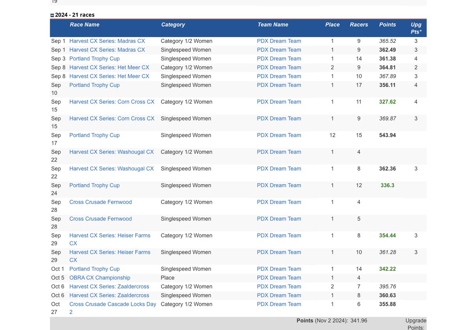Select the footer Points (Nov 2 2024) total 341.96
This screenshot has width=469, height=330.
pyautogui.click(x=359, y=321)
